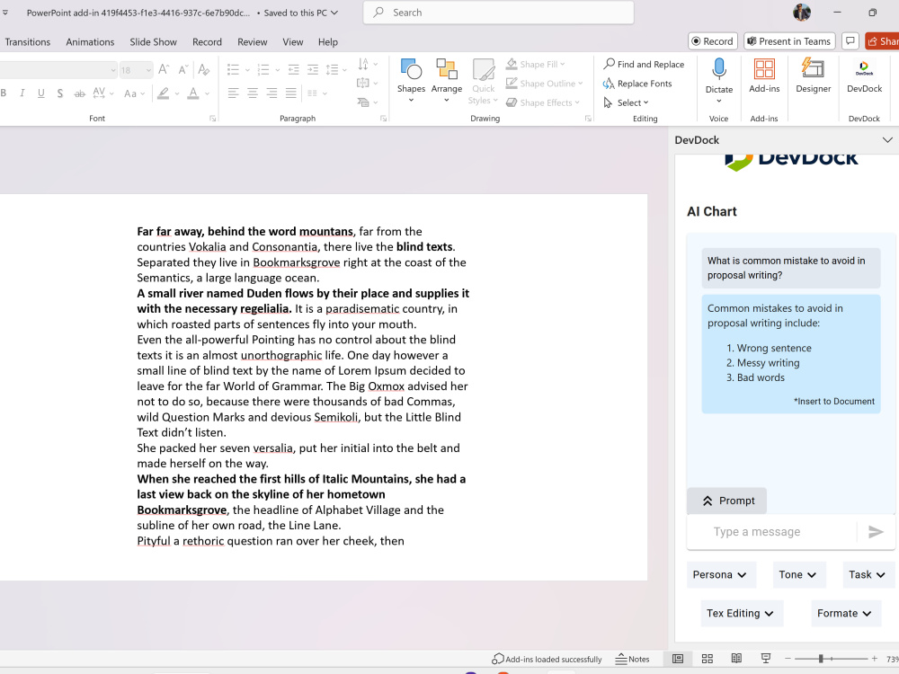The image size is (899, 674).
Task: Open the Transitions tab
Action: tap(28, 42)
